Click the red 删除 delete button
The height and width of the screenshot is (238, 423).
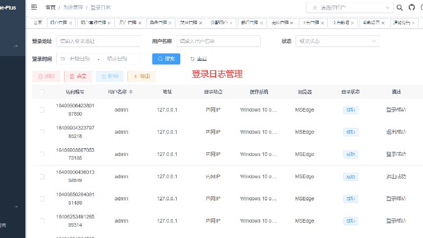pyautogui.click(x=47, y=76)
